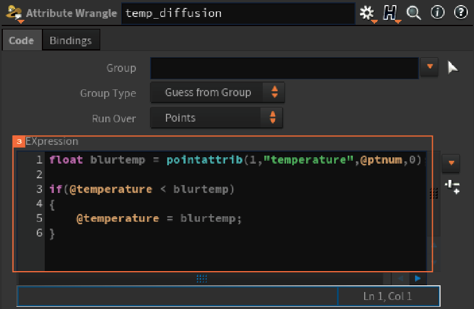Switch to the Bindings tab
This screenshot has height=309, width=474.
[71, 40]
